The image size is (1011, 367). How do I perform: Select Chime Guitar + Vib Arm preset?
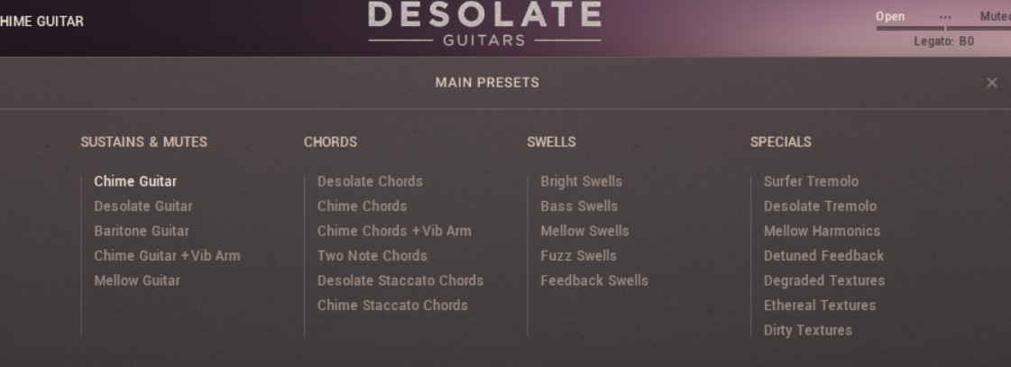(167, 256)
